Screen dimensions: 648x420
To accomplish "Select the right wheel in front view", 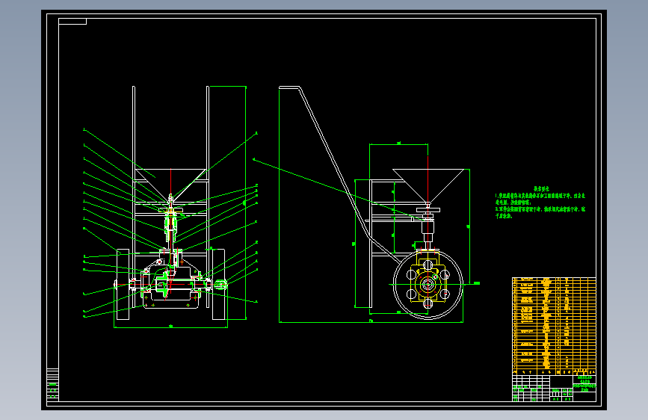I will point(218,285).
